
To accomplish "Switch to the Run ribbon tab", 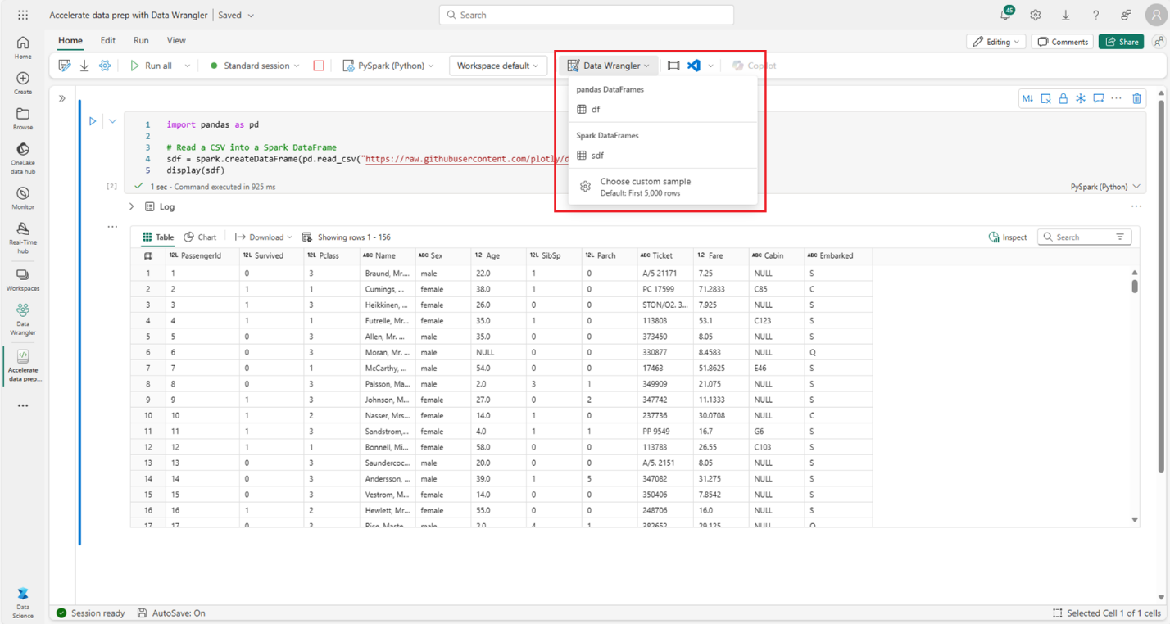I will pyautogui.click(x=141, y=40).
